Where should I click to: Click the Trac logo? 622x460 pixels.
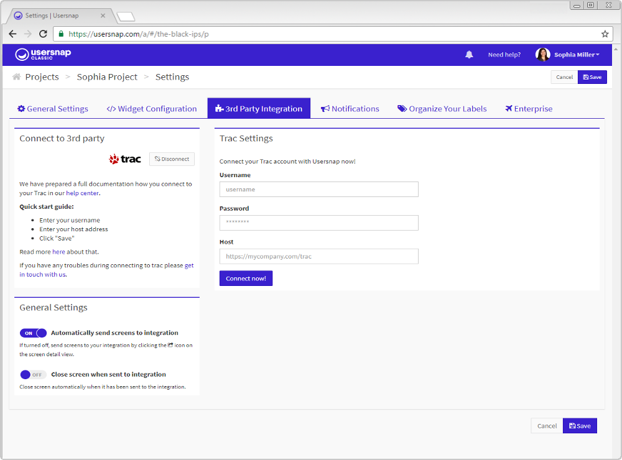(x=125, y=159)
